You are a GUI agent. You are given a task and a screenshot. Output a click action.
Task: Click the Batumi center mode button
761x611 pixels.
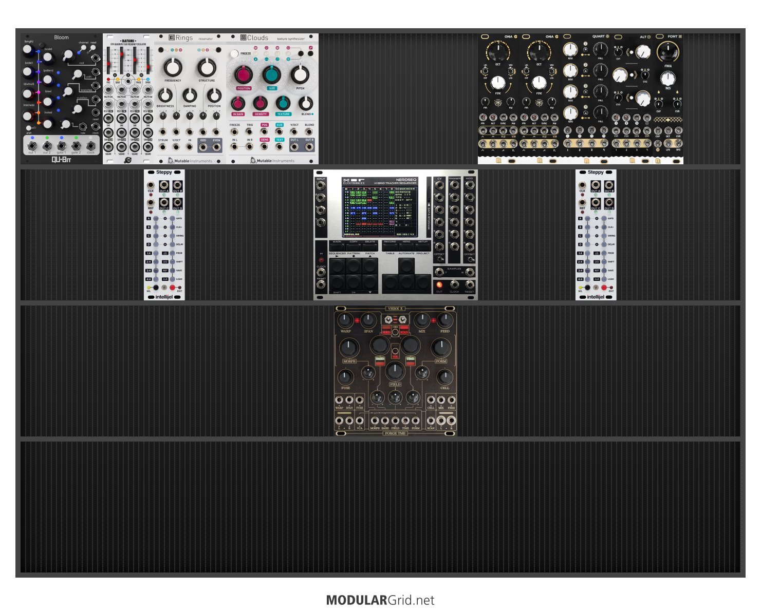click(128, 81)
